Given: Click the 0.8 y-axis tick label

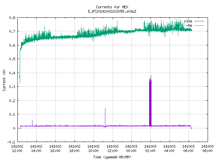Looking at the screenshot, I should click(x=12, y=18).
